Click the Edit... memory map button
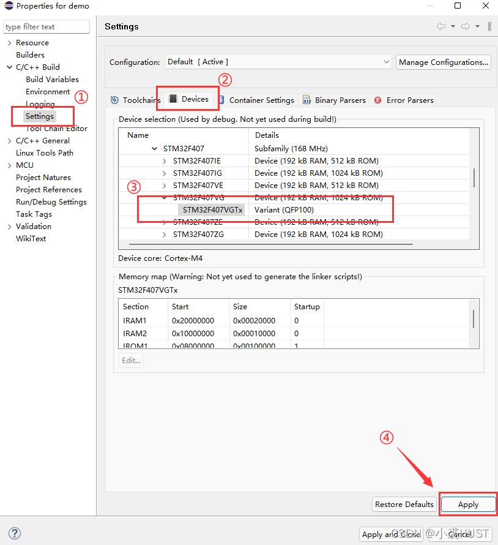This screenshot has width=498, height=545. (132, 361)
